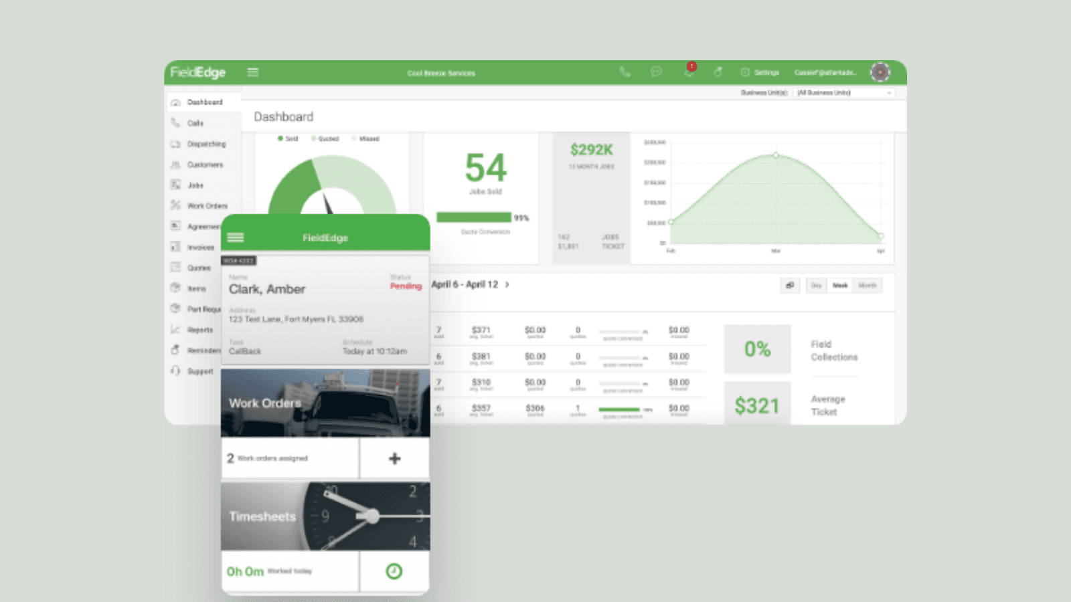Image resolution: width=1071 pixels, height=602 pixels.
Task: Open the Part Requests icon in sidebar
Action: [175, 309]
